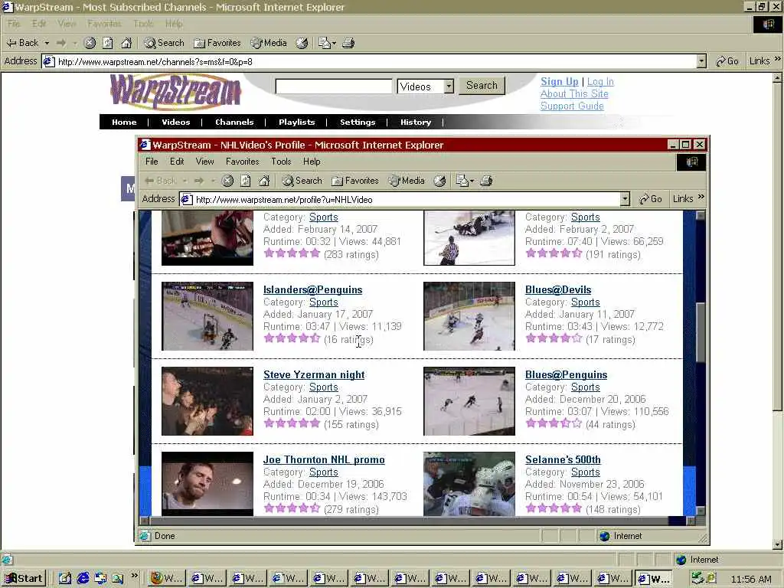Click Sports category link under Blues@Penguins
Viewport: 784px width, 588px height.
click(586, 387)
